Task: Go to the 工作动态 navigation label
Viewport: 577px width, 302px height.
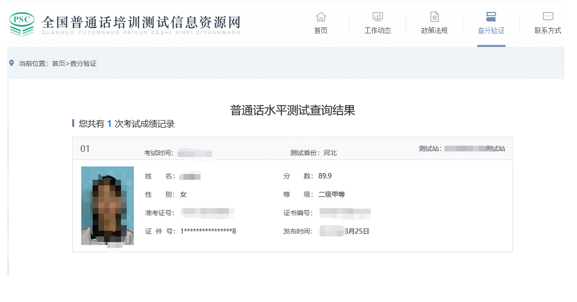Action: coord(377,30)
